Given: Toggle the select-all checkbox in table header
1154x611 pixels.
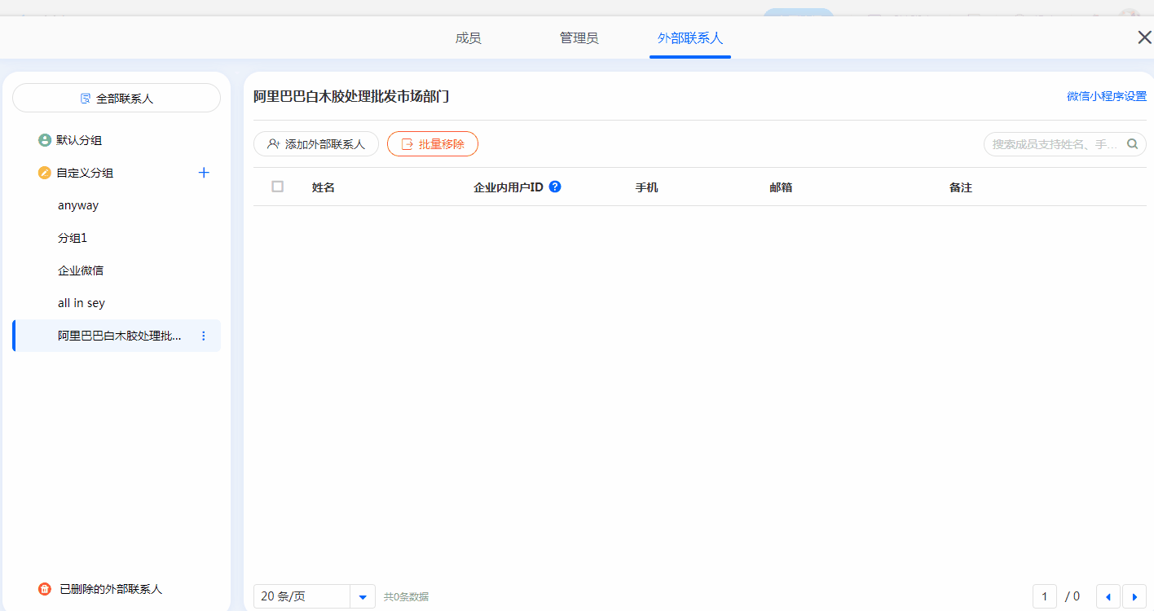Looking at the screenshot, I should pyautogui.click(x=277, y=187).
